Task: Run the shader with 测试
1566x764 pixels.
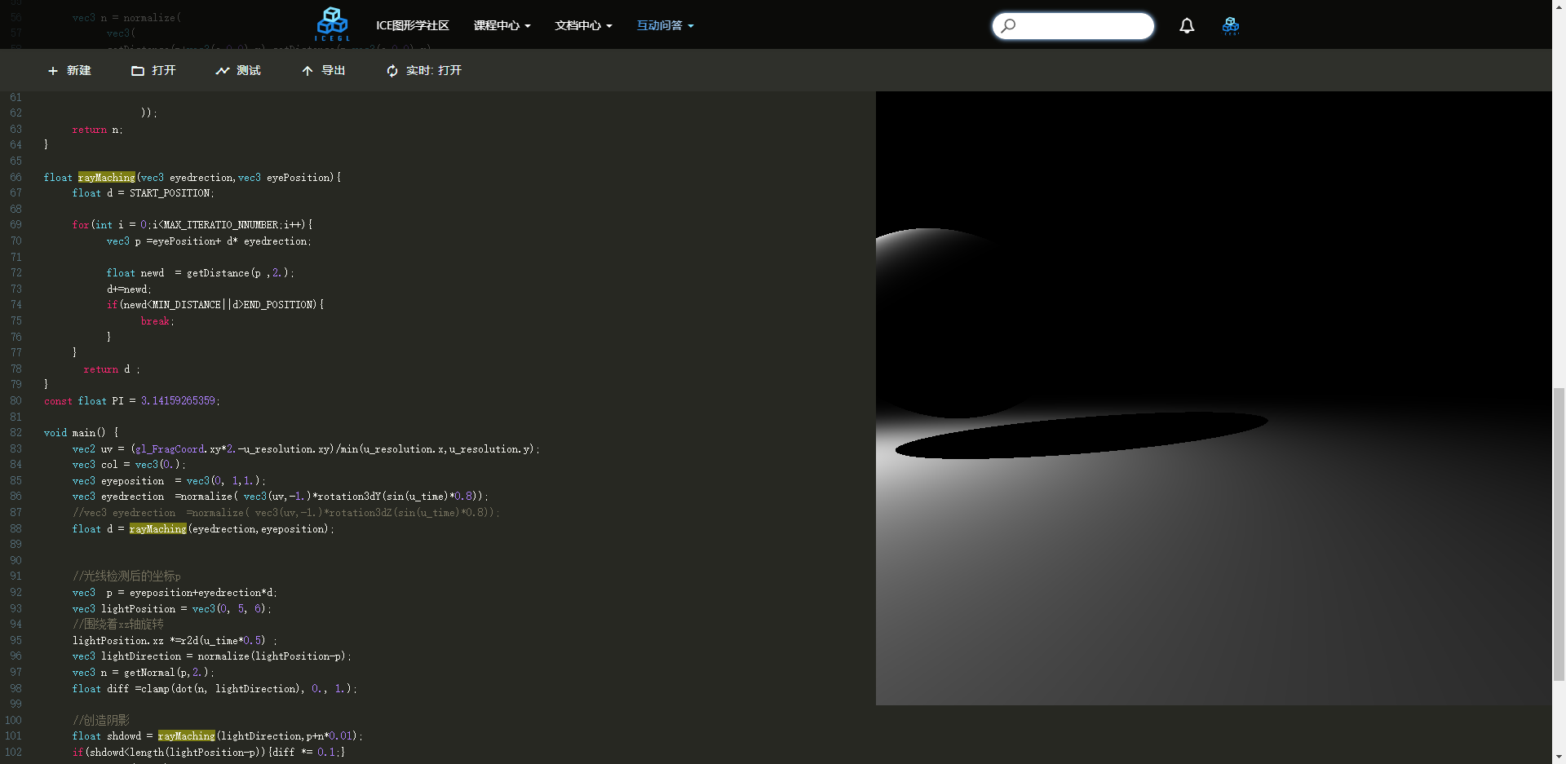Action: [238, 71]
